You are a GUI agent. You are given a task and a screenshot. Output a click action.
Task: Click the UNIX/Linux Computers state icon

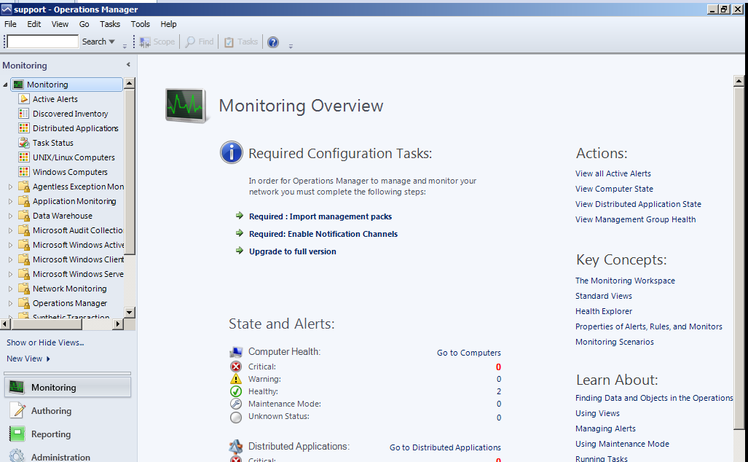pyautogui.click(x=23, y=157)
